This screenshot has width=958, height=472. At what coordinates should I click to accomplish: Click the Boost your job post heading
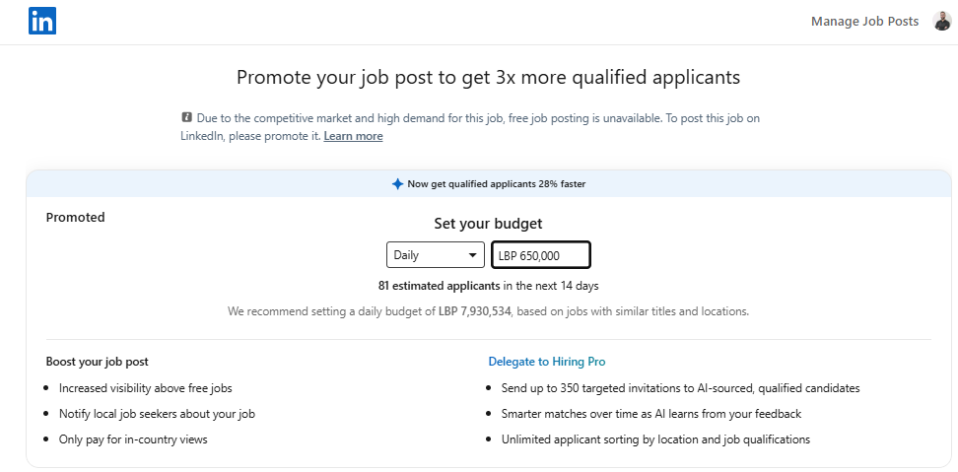point(97,362)
